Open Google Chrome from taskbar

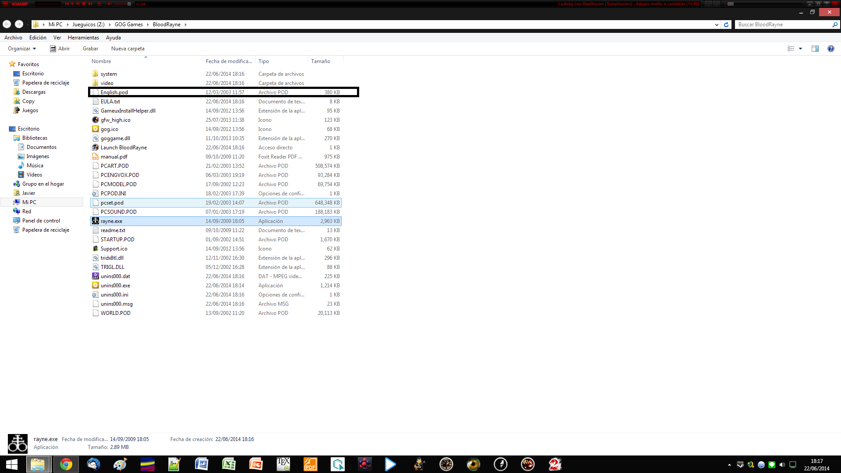click(66, 464)
